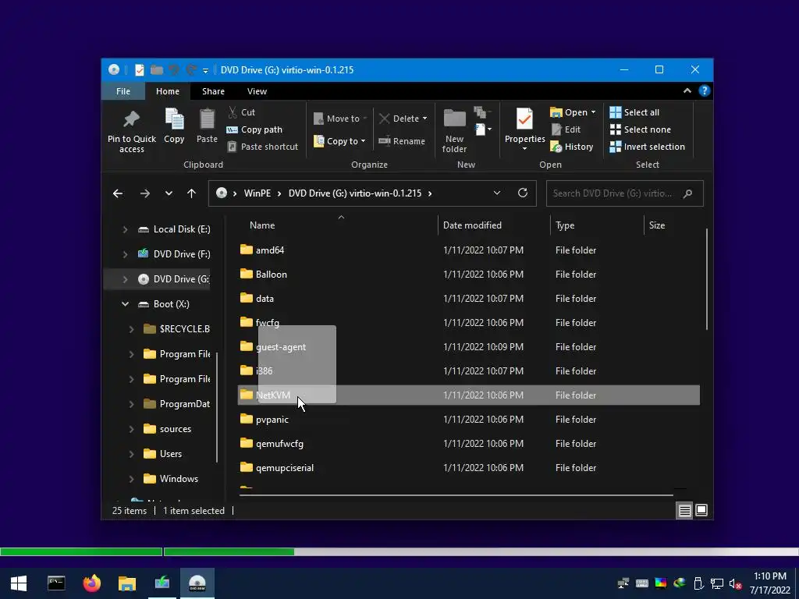
Task: Go up one folder level
Action: tap(192, 193)
